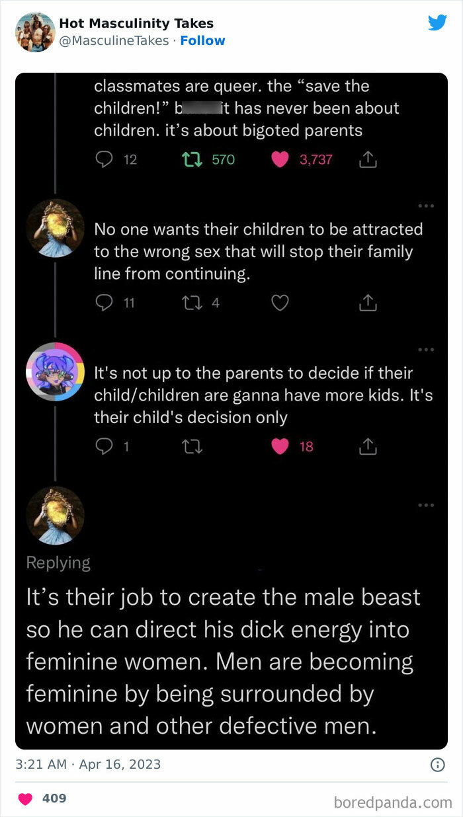Click the retweet icon showing 4 retweets
Viewport: 463px width, 817px height.
pos(191,302)
